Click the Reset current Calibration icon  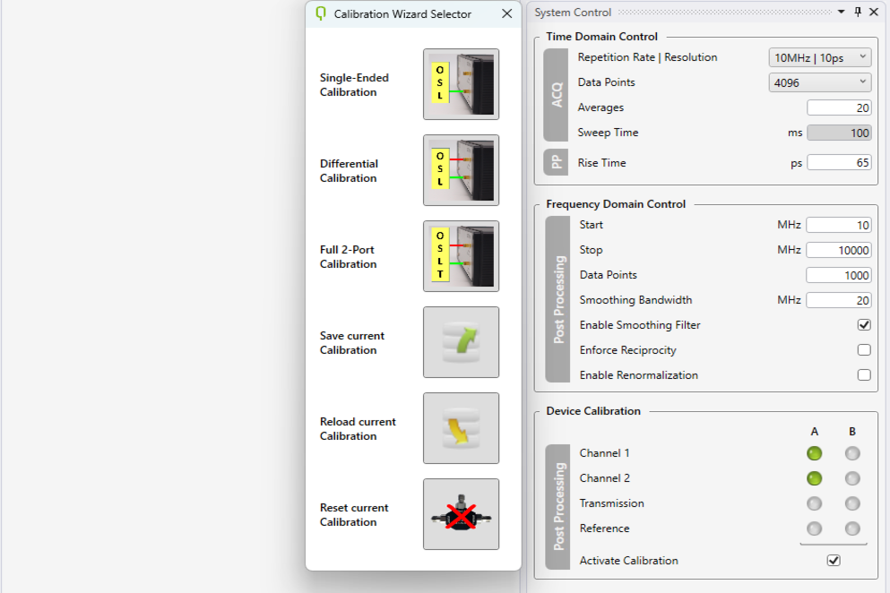click(461, 514)
